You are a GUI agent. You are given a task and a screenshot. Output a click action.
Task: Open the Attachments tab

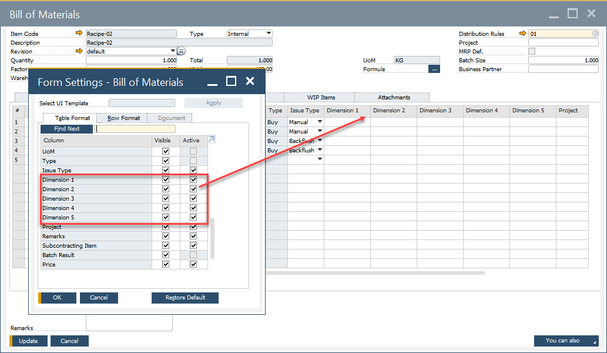394,97
